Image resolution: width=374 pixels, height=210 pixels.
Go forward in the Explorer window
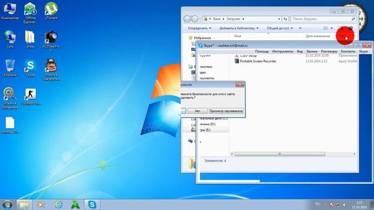pos(195,19)
